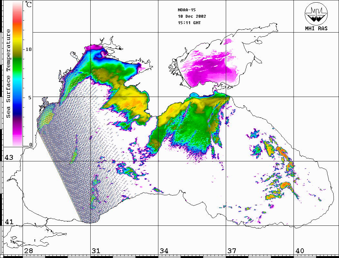Click the '5' tick on temperature scale
This screenshot has width=339, height=258.
30,97
